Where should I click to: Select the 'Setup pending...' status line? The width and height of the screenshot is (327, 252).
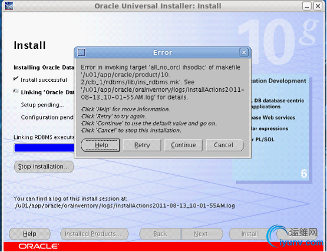42,105
